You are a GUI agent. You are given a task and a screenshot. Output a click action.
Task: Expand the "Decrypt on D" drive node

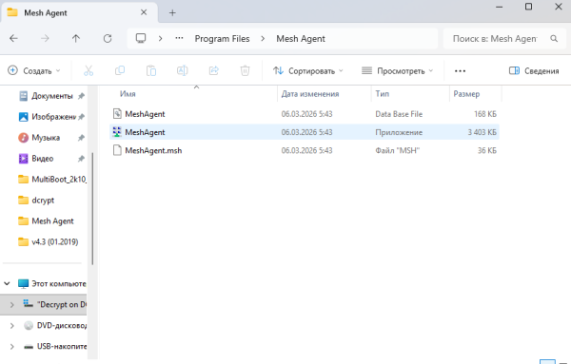tap(11, 304)
